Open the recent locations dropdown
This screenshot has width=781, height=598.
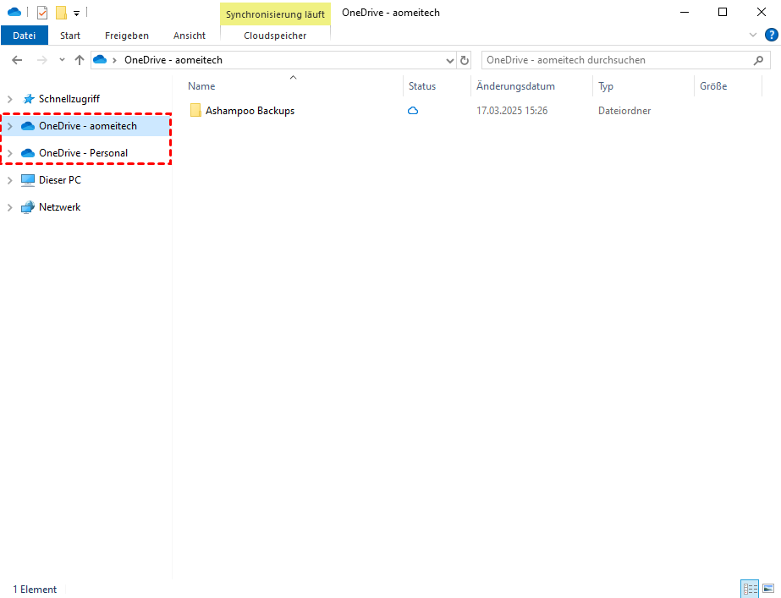point(62,60)
